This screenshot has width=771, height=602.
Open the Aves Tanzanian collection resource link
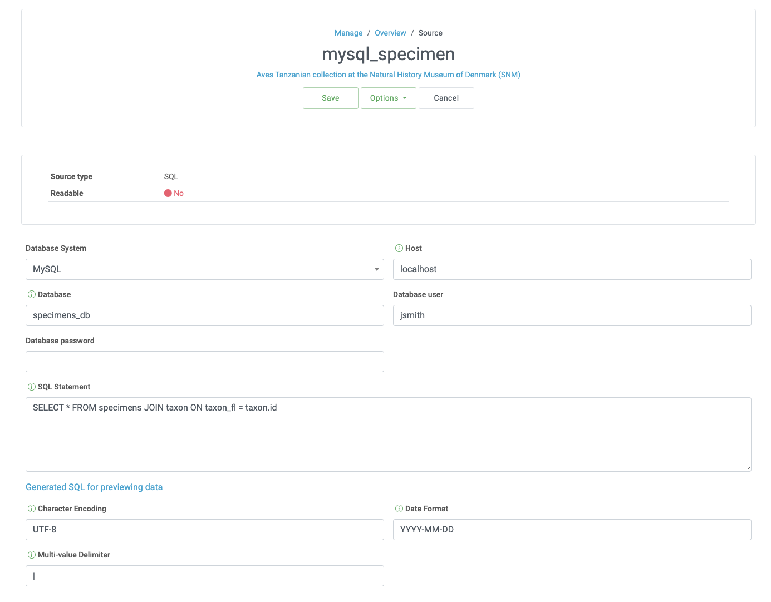pyautogui.click(x=388, y=75)
